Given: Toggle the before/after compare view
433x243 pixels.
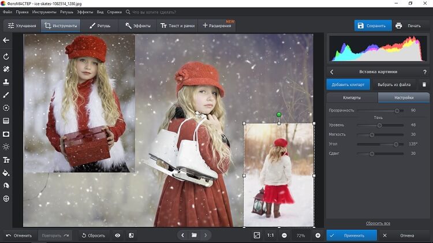Looking at the screenshot, I should pyautogui.click(x=131, y=235).
